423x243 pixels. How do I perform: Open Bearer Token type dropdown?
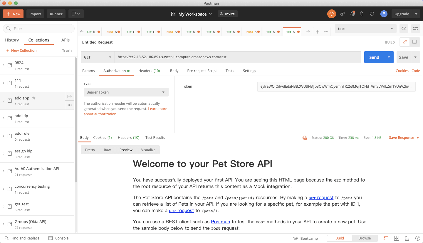(x=126, y=92)
